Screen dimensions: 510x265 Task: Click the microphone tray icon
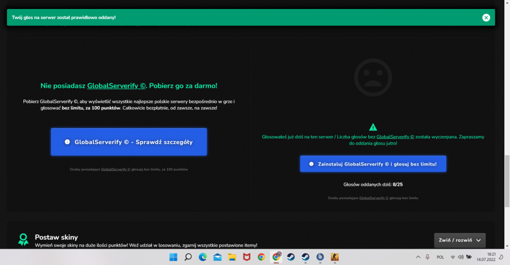point(427,257)
